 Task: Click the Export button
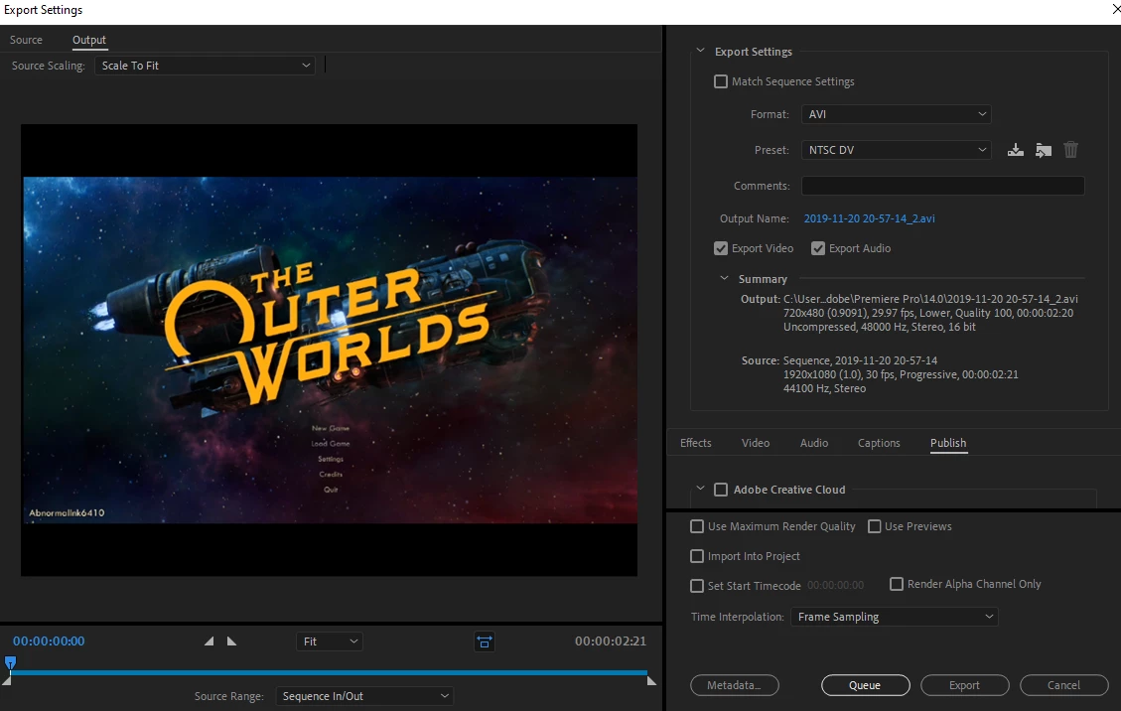coord(964,685)
